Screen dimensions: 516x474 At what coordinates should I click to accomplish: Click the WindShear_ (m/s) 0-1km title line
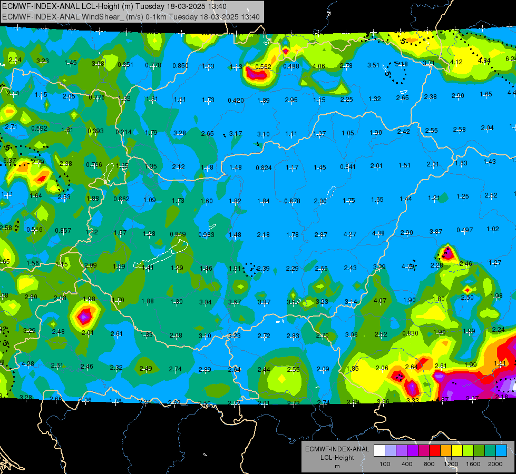(131, 17)
